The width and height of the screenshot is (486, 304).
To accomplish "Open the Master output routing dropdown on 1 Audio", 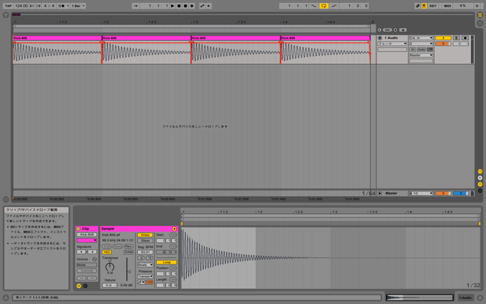I will 421,55.
